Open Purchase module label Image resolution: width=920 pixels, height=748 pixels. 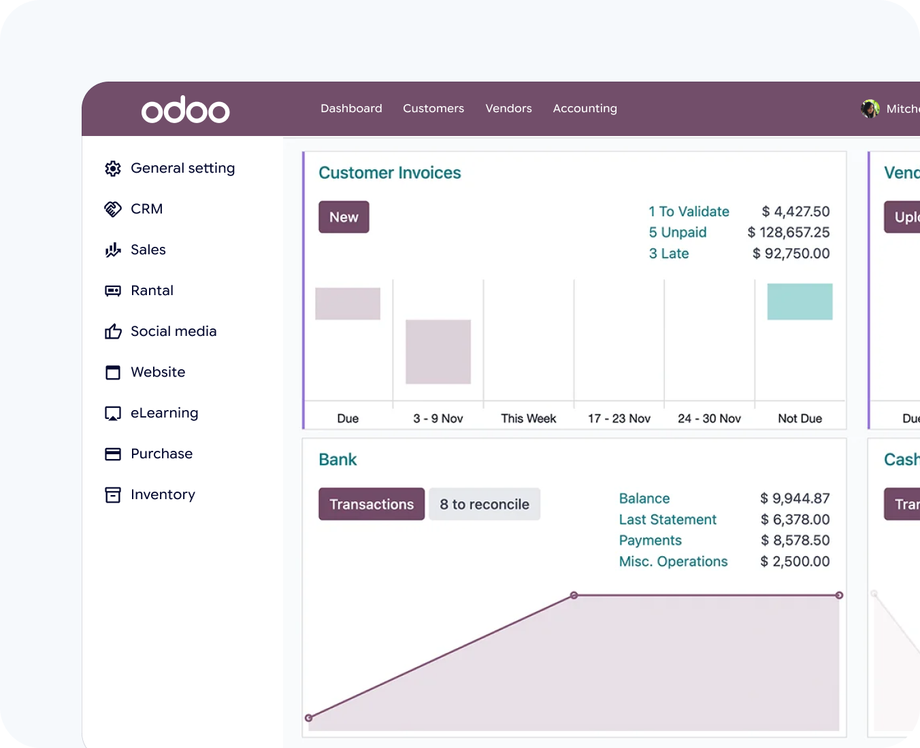tap(161, 454)
